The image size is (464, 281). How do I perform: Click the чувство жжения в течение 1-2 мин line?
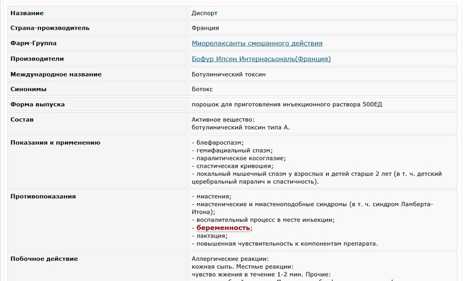tap(261, 274)
